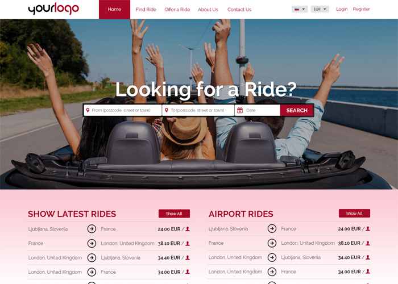Screen dimensions: 398x284
Task: Open the Login link
Action: pyautogui.click(x=342, y=9)
